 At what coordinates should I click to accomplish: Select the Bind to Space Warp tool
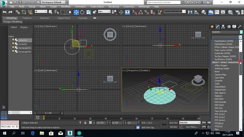pyautogui.click(x=30, y=12)
